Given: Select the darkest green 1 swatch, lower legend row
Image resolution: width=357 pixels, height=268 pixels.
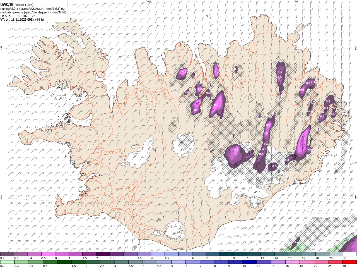Looking at the screenshot, I should point(64,262).
